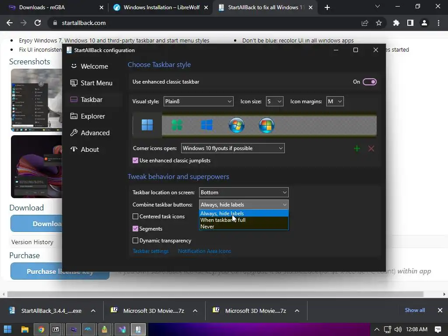
Task: Click the Purchase license key button
Action: (x=59, y=271)
